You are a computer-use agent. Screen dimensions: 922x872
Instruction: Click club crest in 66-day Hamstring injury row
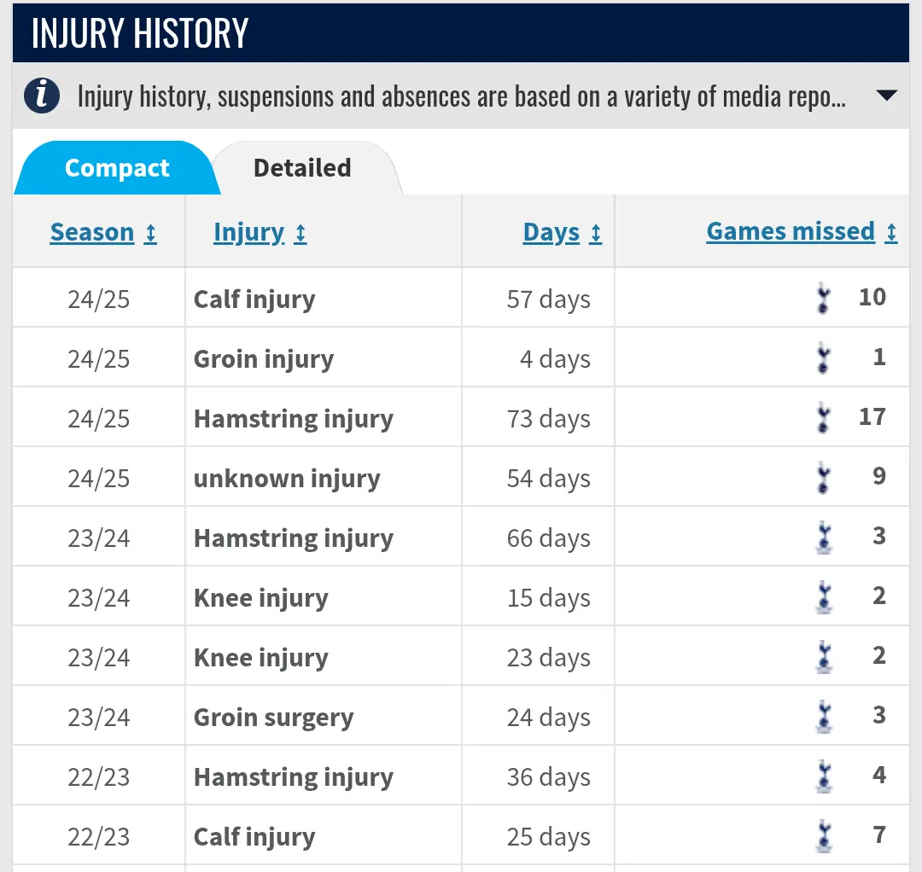[x=823, y=538]
